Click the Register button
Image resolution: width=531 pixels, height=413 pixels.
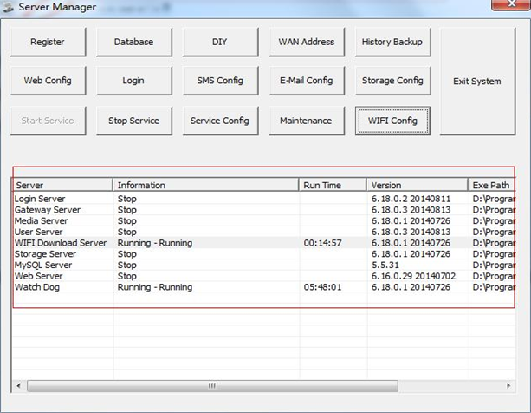[48, 42]
